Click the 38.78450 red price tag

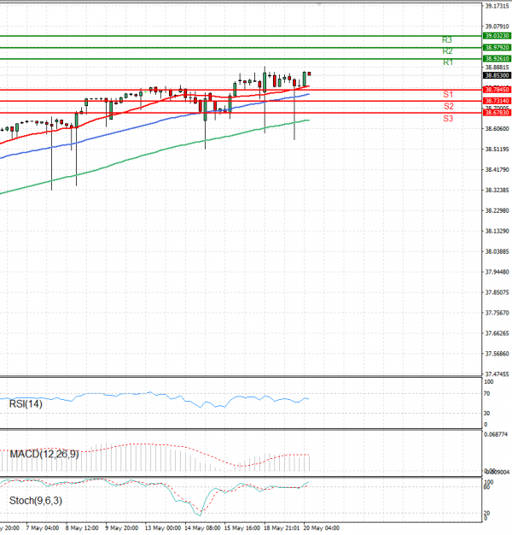[497, 89]
